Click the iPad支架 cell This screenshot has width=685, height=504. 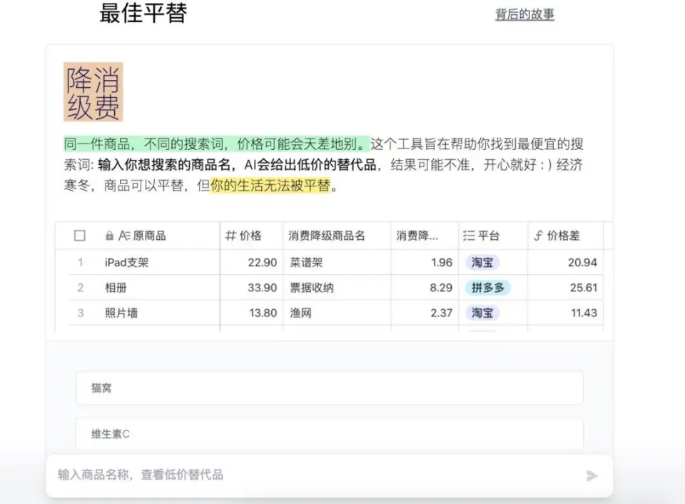coord(127,263)
